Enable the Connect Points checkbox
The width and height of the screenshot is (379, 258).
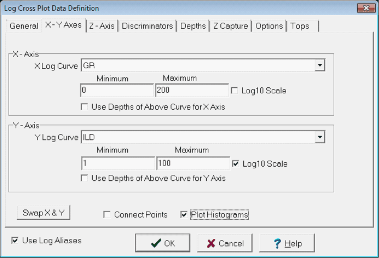[107, 215]
